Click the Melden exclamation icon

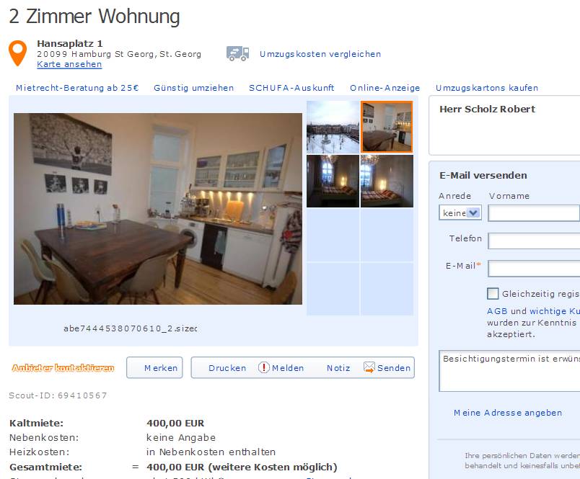(x=264, y=367)
